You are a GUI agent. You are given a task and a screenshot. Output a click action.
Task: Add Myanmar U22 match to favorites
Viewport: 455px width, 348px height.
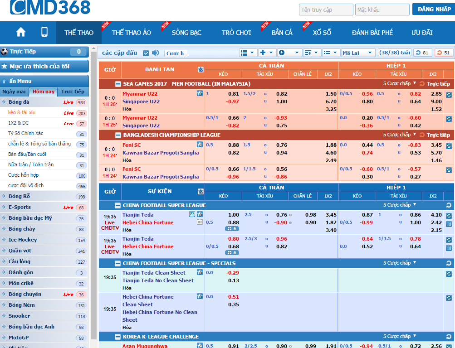pyautogui.click(x=200, y=94)
